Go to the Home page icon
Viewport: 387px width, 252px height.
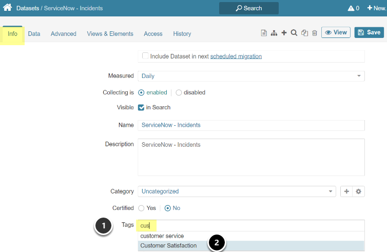tap(8, 7)
